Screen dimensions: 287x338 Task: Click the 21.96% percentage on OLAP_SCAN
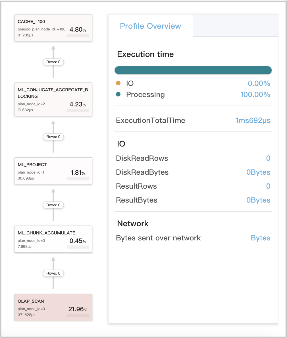(77, 309)
